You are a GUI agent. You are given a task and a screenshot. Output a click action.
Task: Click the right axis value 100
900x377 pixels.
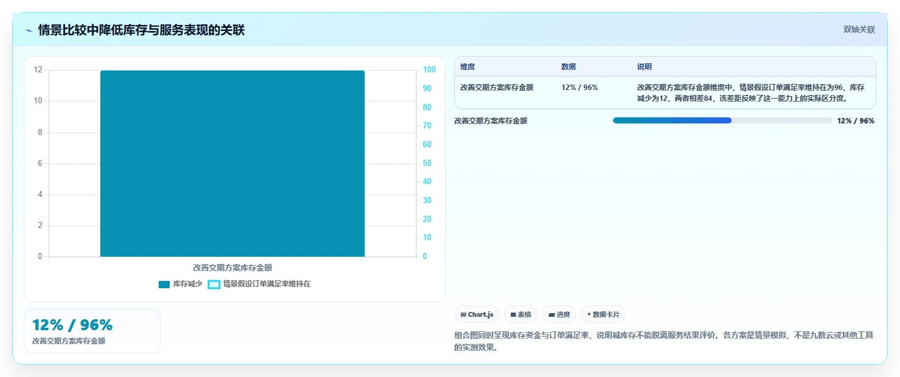click(x=429, y=70)
